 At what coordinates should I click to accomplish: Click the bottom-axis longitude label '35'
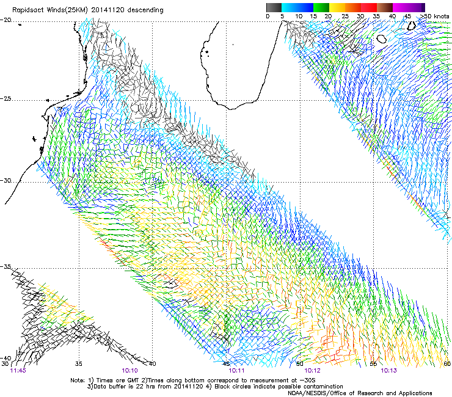[79, 364]
